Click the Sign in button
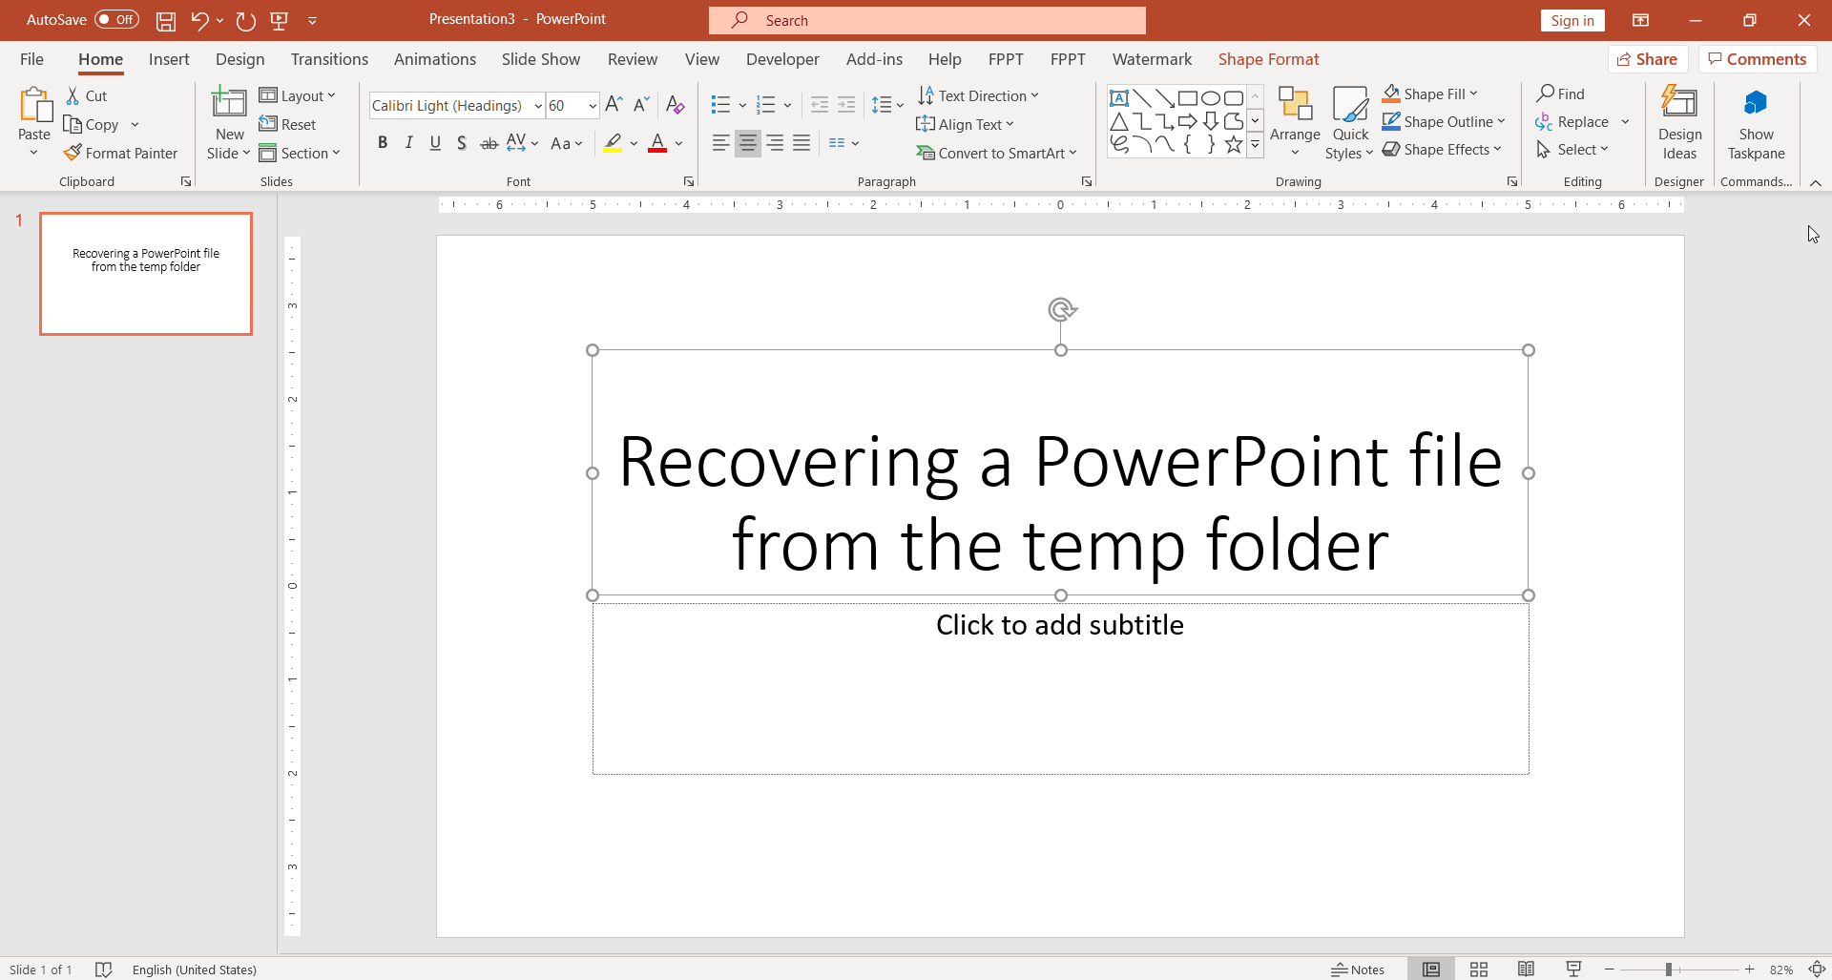 point(1572,21)
